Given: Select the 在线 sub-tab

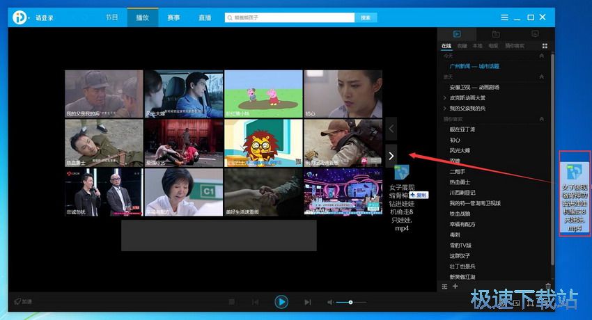Looking at the screenshot, I should point(446,46).
